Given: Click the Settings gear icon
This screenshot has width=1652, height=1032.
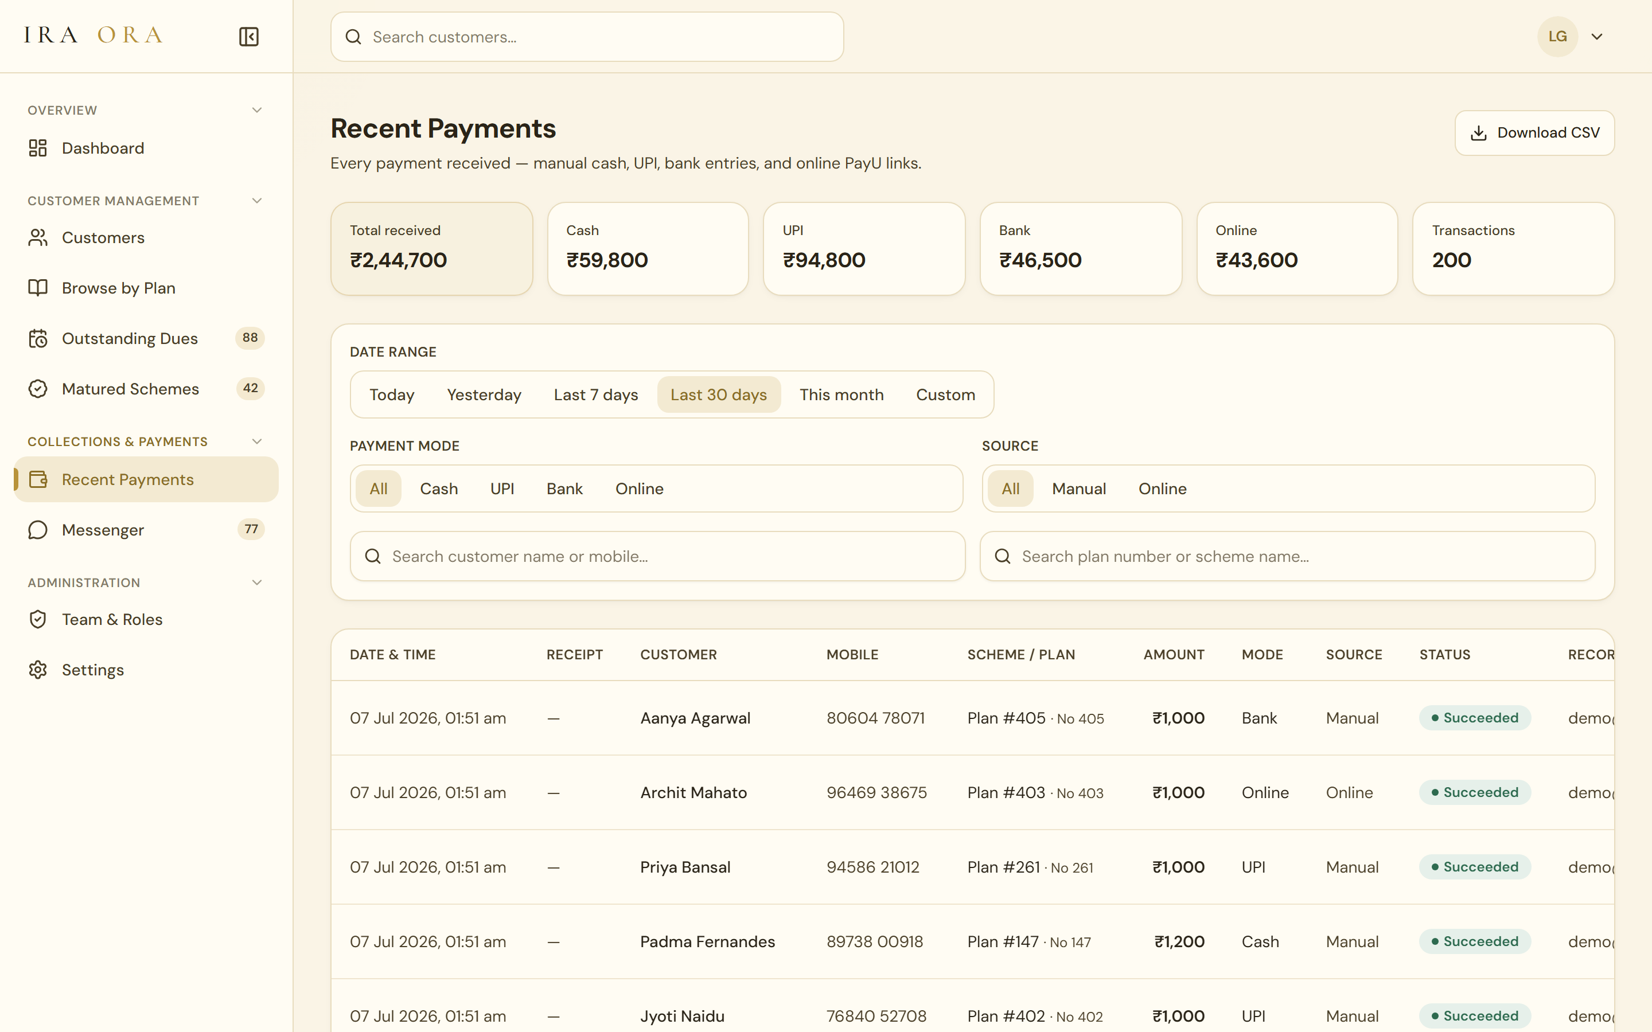Looking at the screenshot, I should coord(37,670).
